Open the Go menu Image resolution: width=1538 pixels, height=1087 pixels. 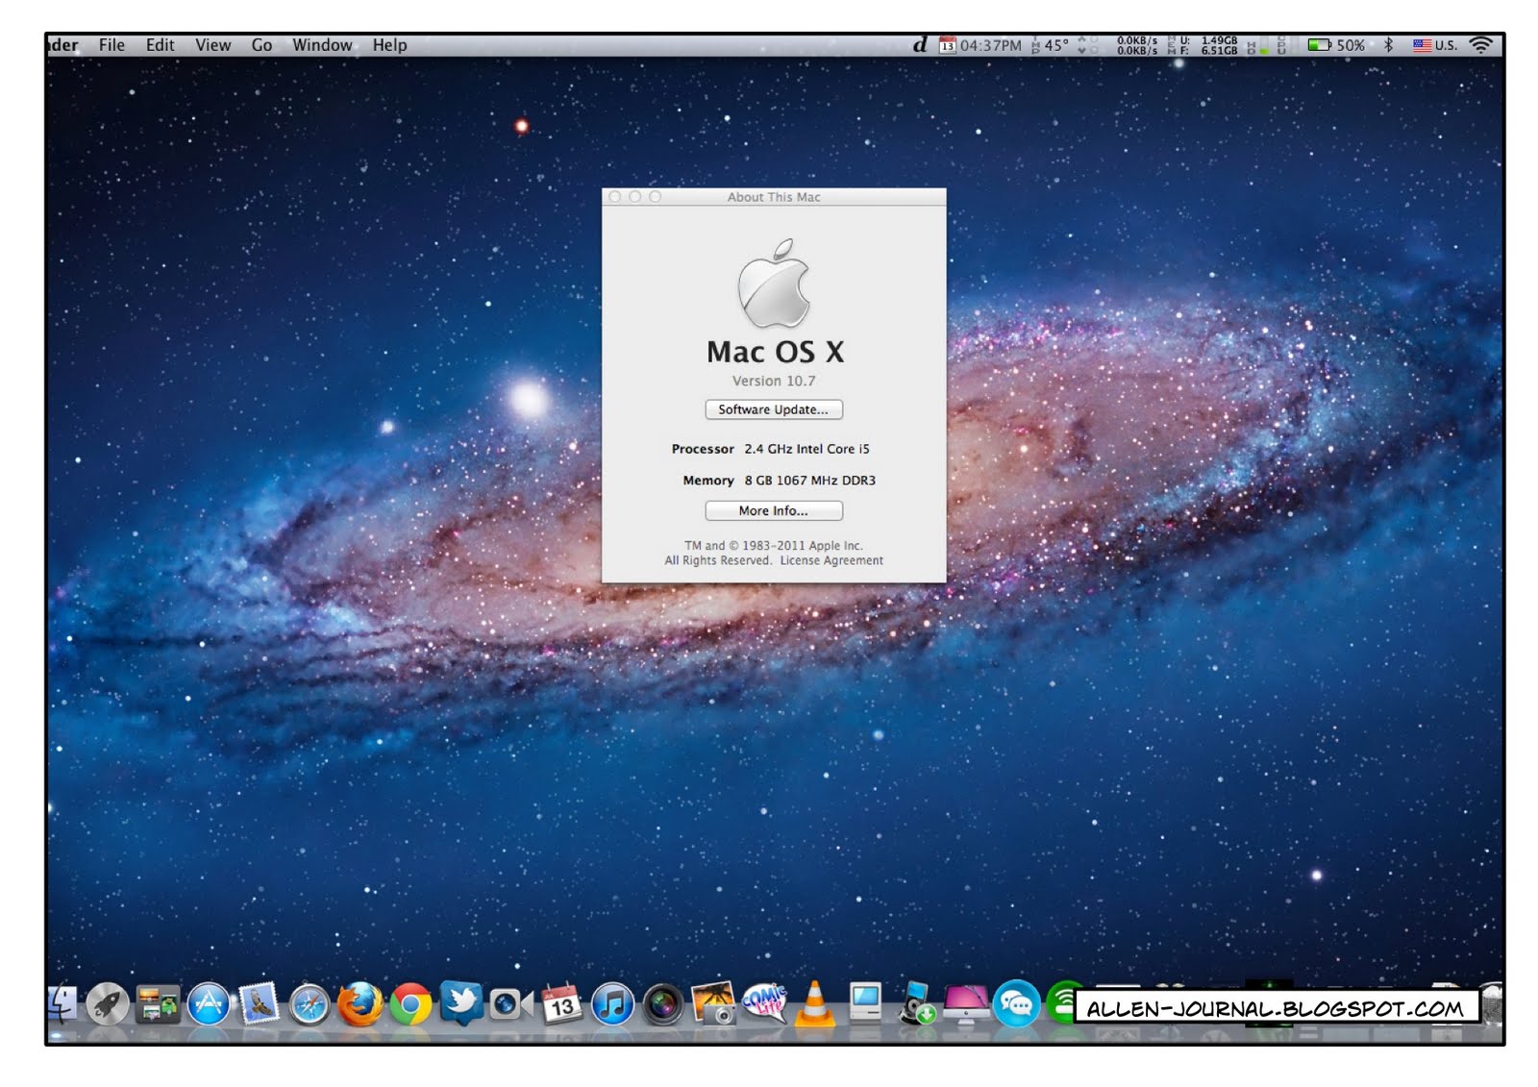click(261, 45)
